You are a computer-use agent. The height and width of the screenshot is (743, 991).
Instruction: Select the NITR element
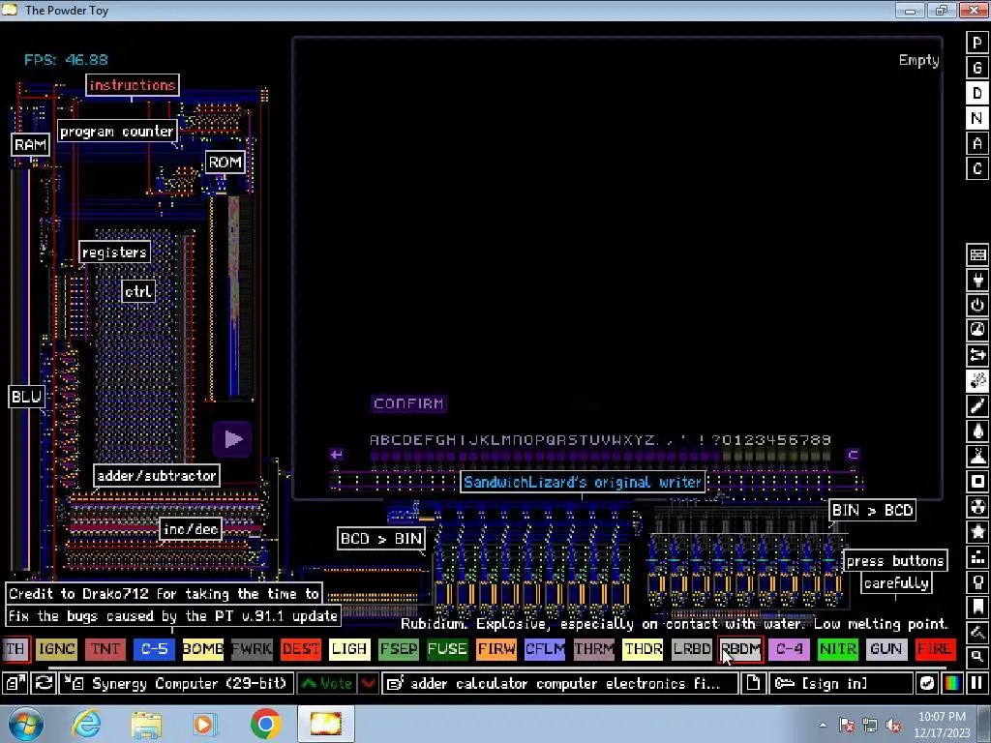(x=837, y=649)
